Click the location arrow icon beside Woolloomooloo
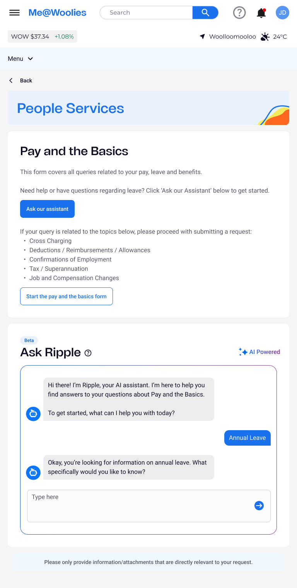This screenshot has height=588, width=297. (x=202, y=36)
